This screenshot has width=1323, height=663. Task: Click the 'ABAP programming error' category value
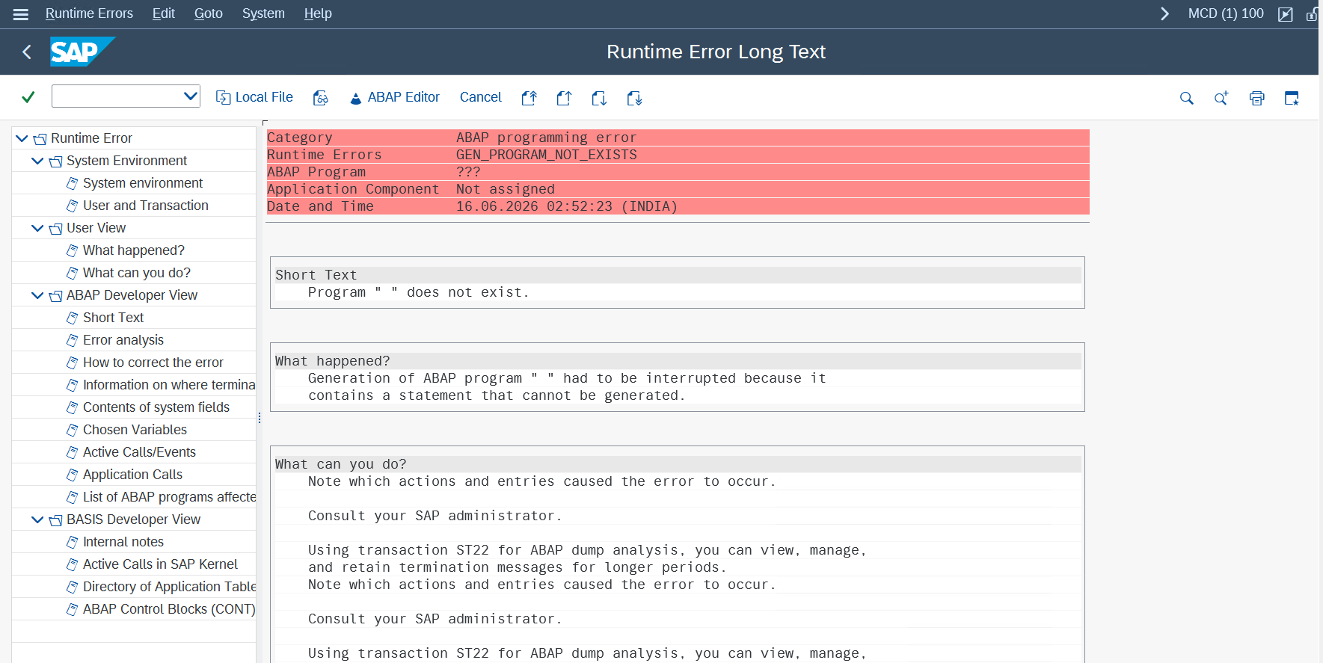point(547,138)
